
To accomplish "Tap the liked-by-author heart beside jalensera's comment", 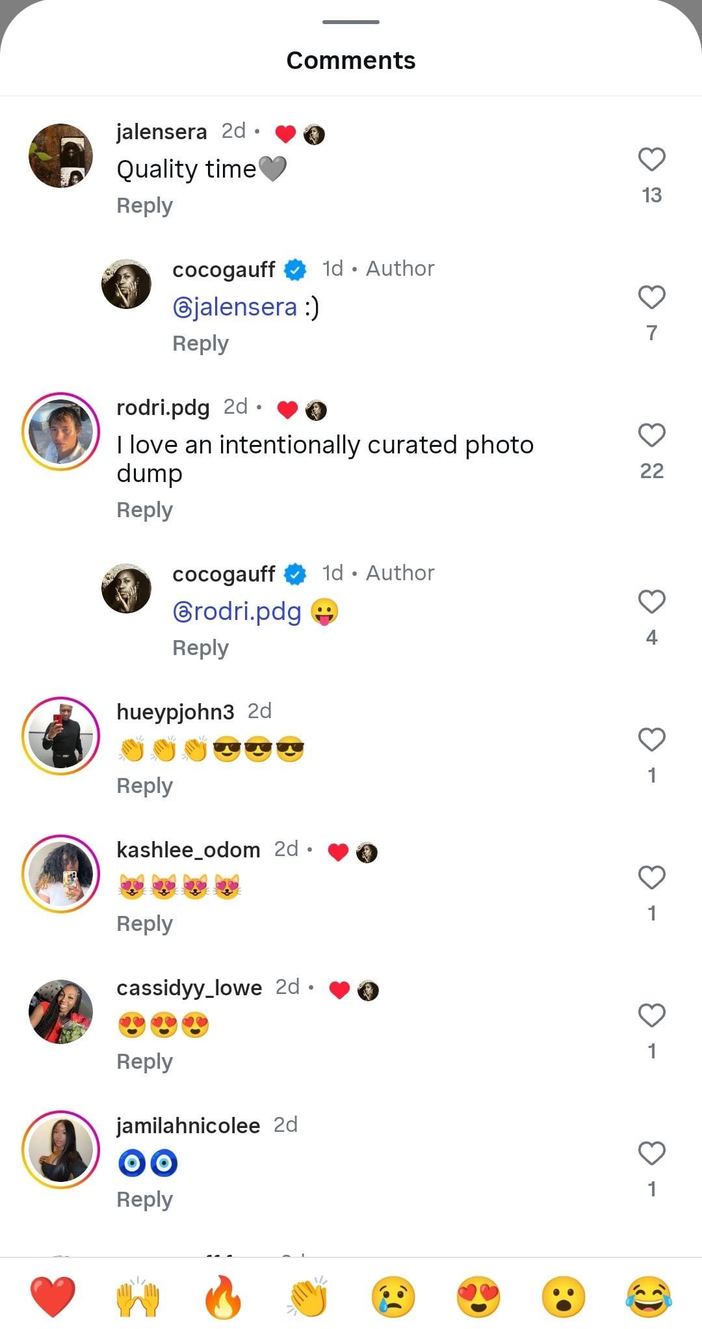I will point(285,133).
